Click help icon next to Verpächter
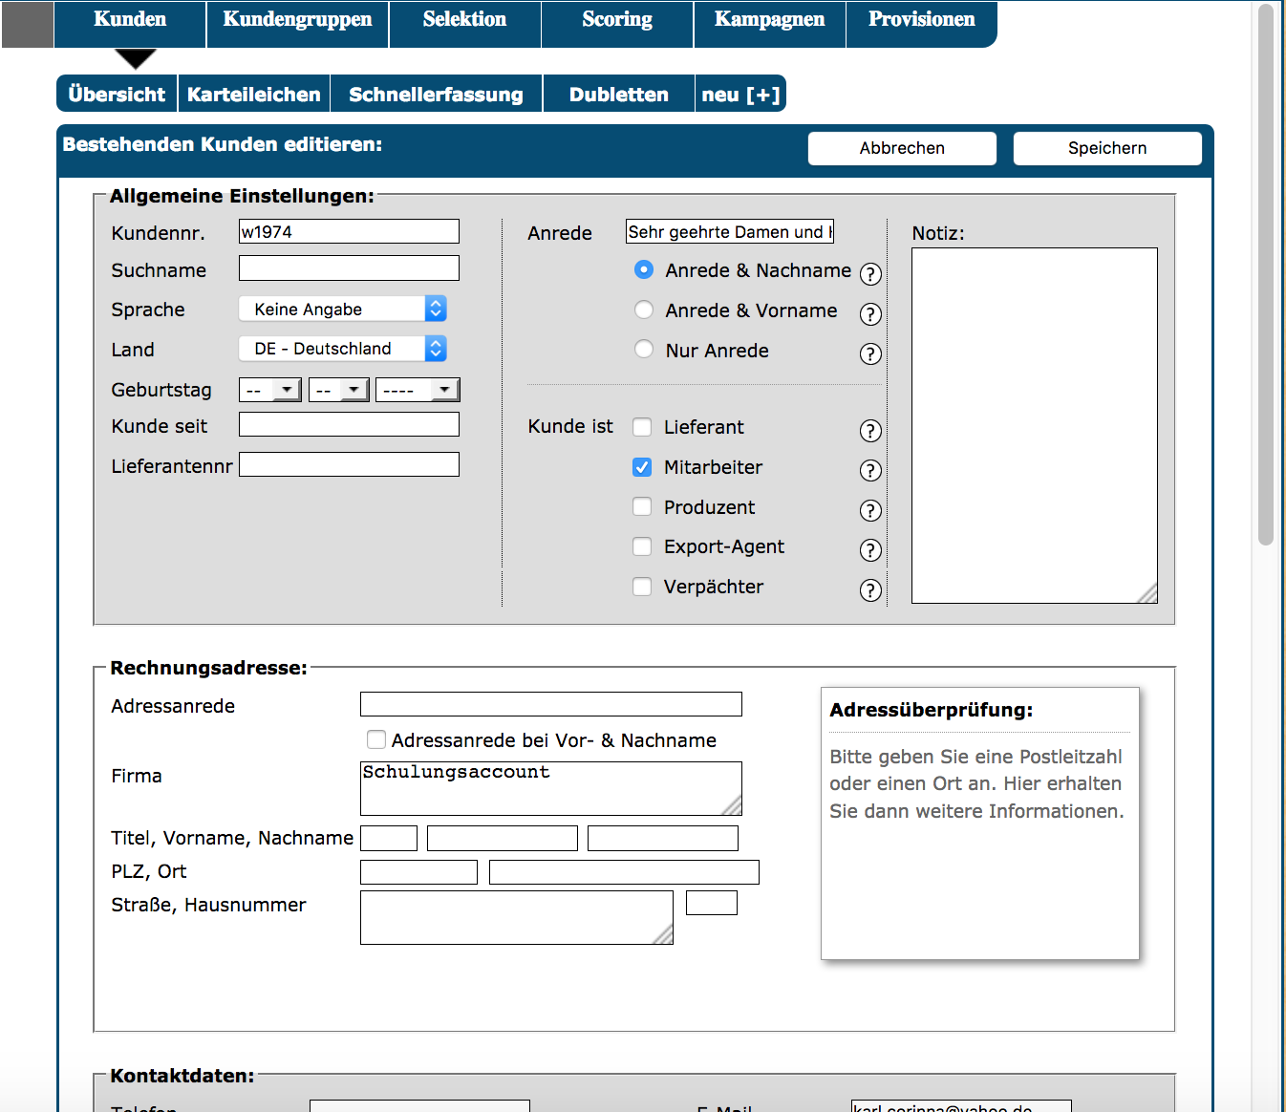 click(869, 590)
